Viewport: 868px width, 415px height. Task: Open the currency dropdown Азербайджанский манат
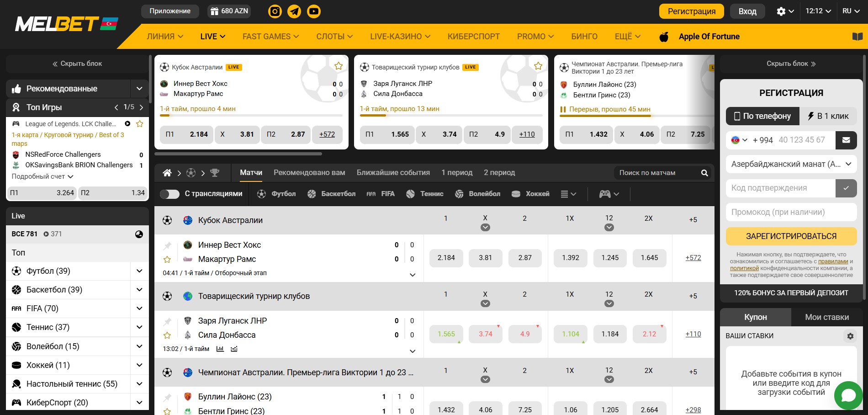pos(791,164)
